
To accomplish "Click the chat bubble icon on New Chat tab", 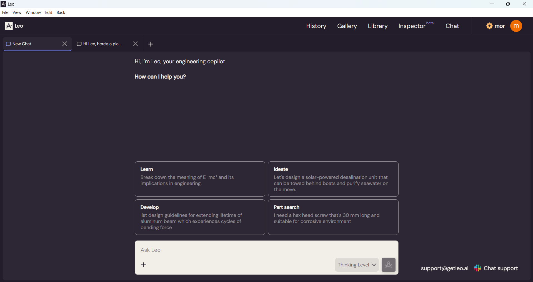I will 8,44.
